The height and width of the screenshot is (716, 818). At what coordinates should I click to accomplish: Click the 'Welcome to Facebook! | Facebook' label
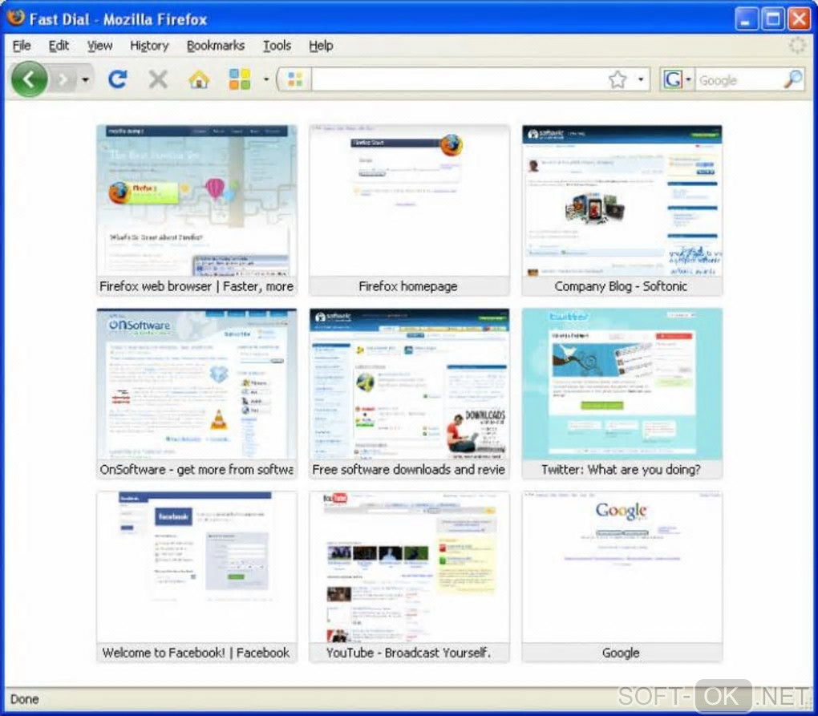196,653
